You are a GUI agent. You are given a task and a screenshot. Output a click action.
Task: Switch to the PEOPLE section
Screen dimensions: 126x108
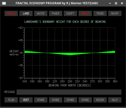(11, 13)
